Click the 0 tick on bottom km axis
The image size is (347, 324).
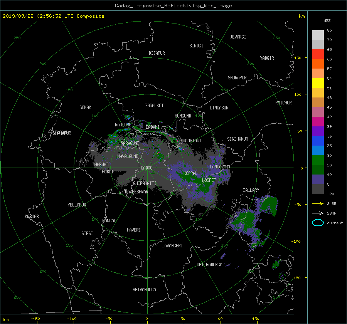click(x=147, y=319)
